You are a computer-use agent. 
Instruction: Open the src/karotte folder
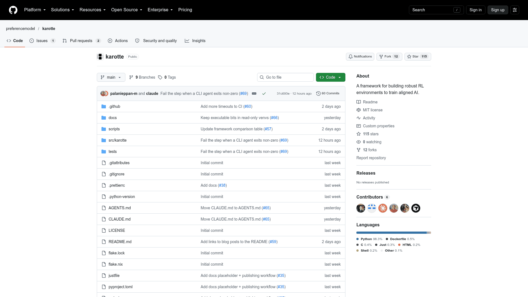coord(117,140)
